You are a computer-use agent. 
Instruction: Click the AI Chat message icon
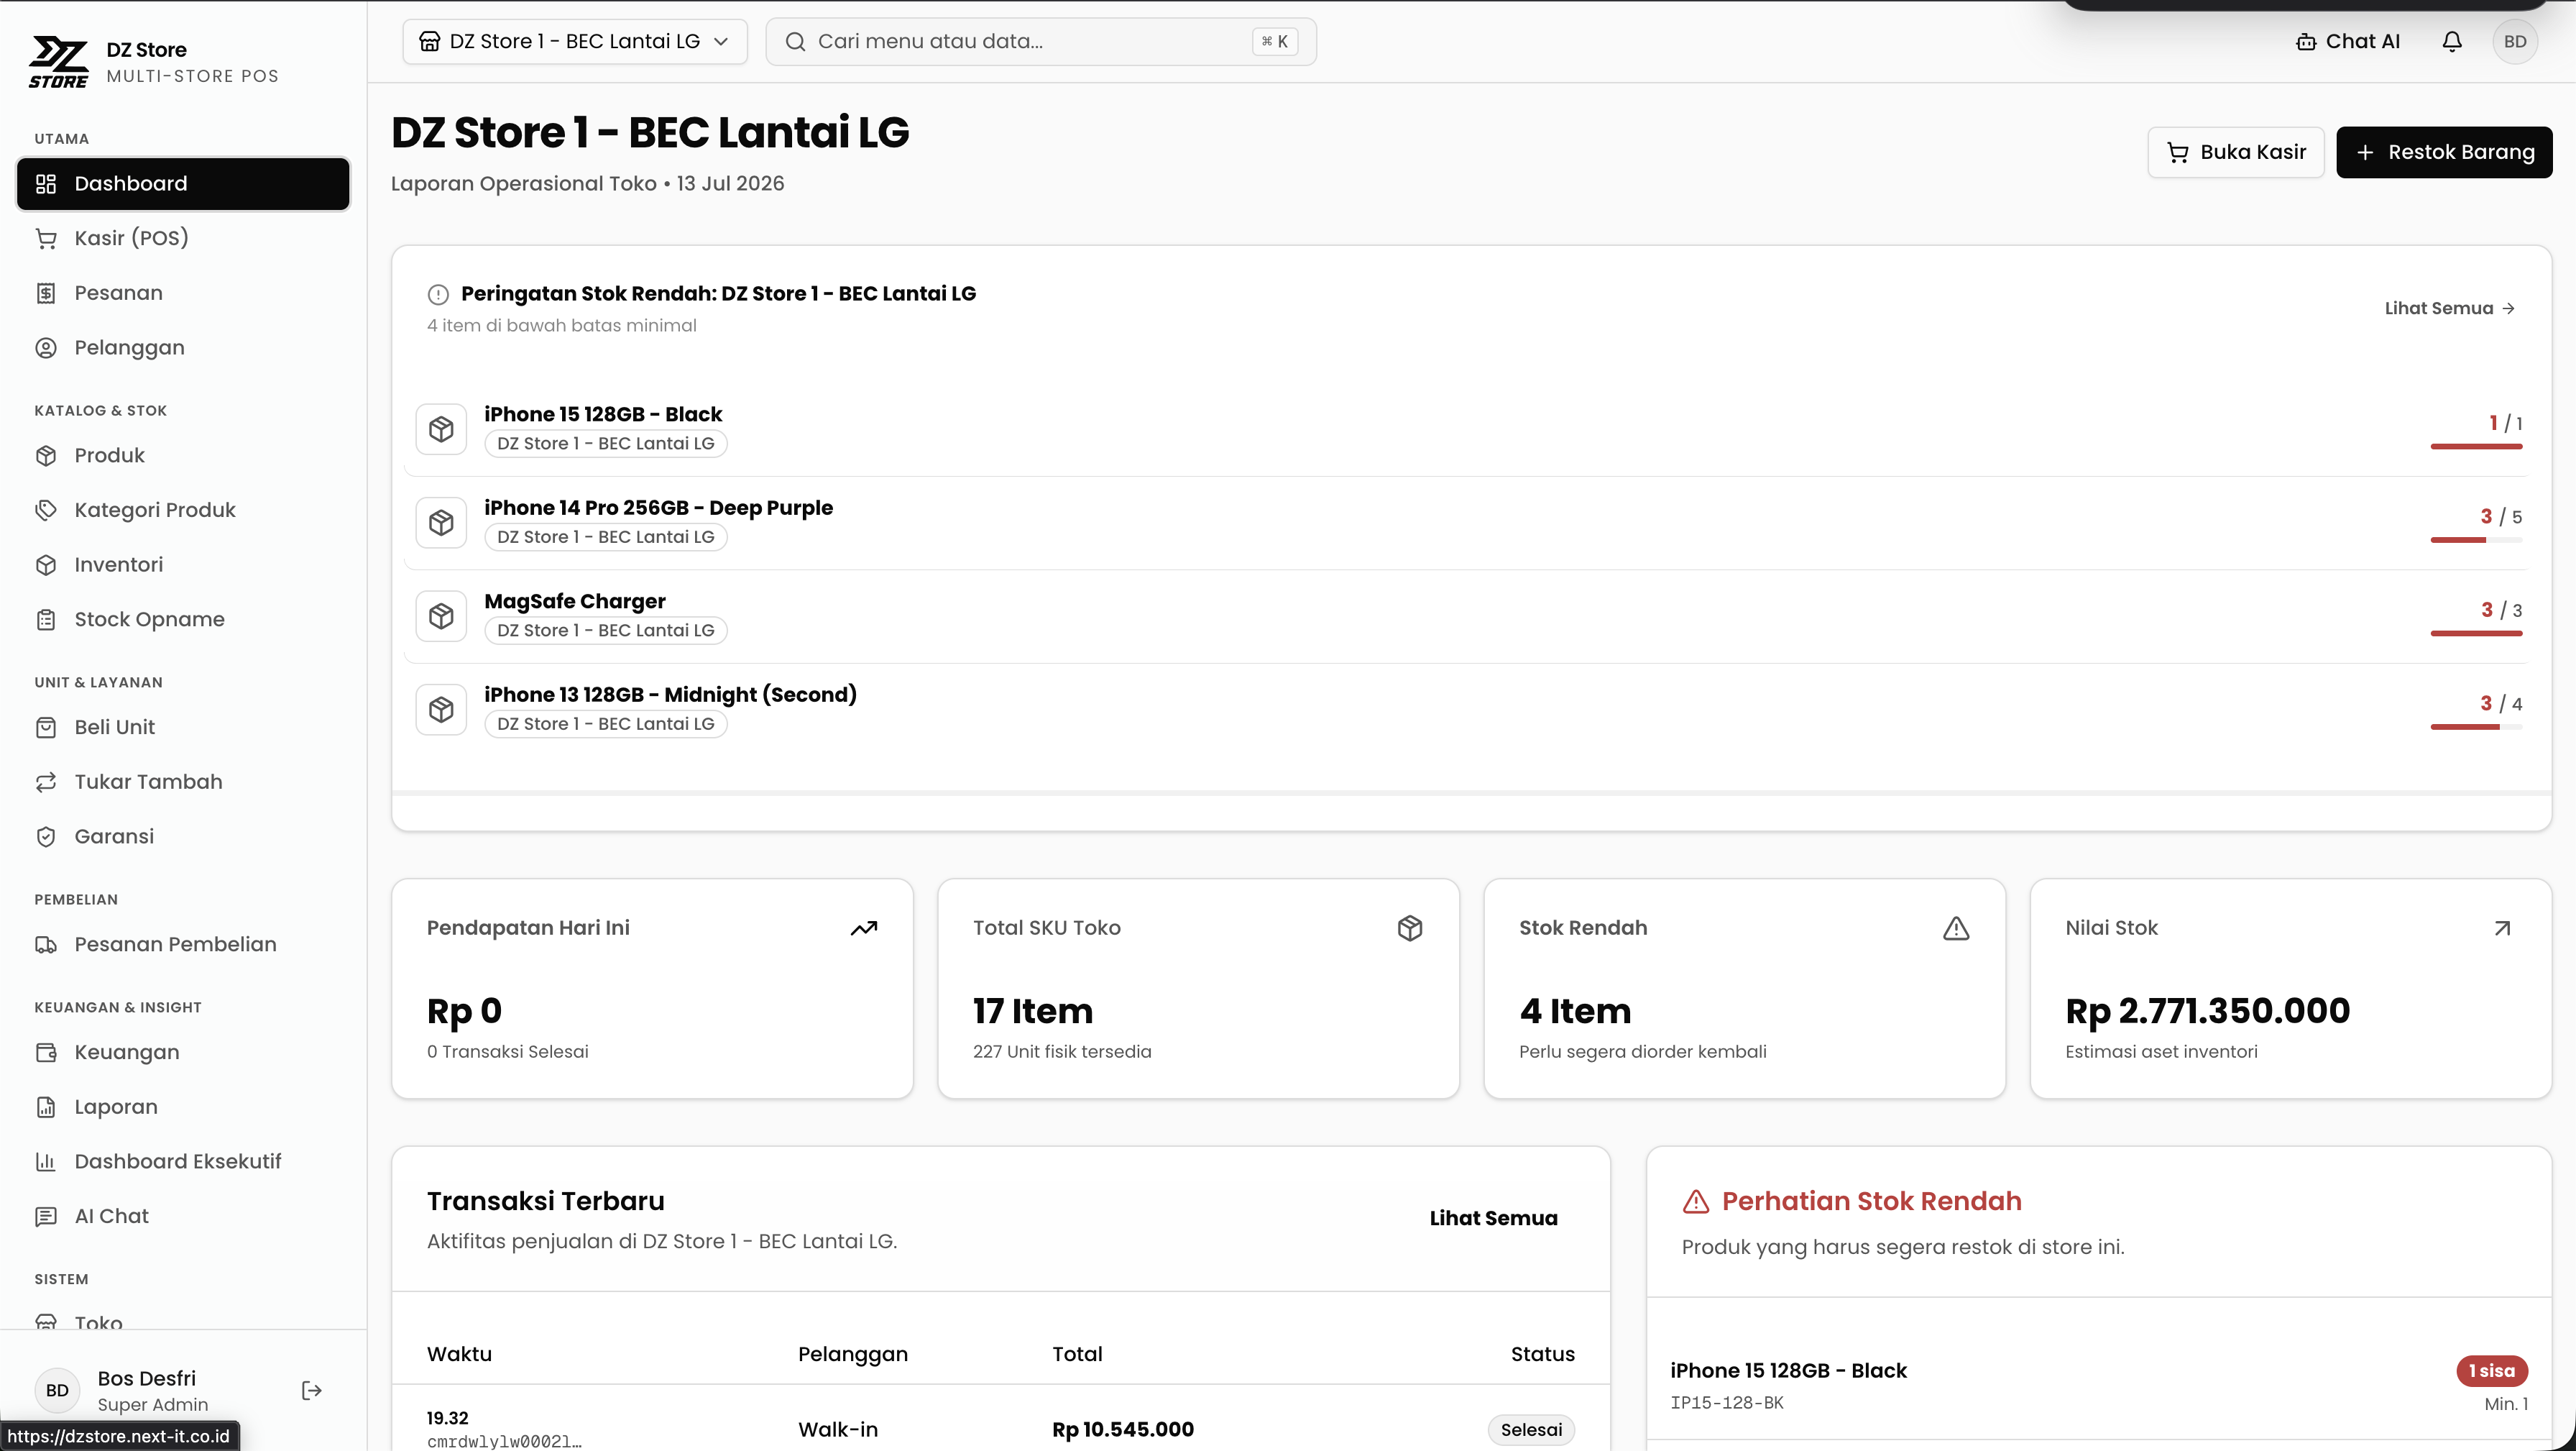tap(46, 1216)
